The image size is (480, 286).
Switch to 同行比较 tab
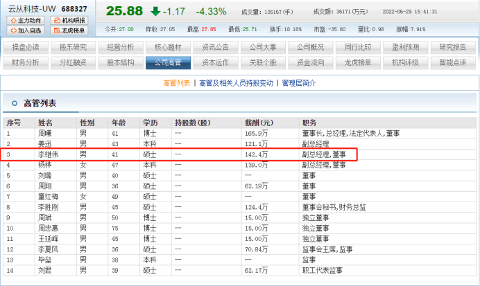pyautogui.click(x=358, y=47)
